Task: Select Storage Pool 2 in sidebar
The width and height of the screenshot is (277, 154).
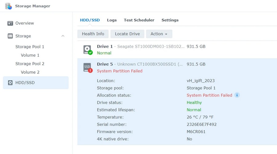Action: pos(30,64)
